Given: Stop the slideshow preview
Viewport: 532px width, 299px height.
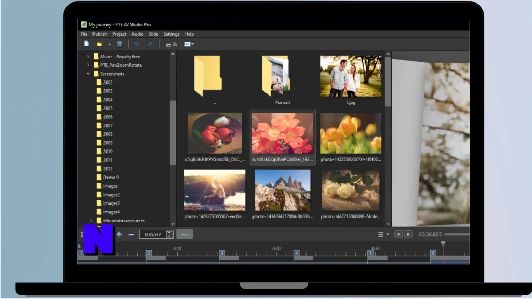Looking at the screenshot, I should click(x=408, y=234).
